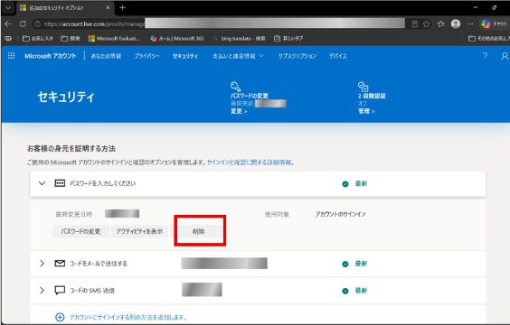Open the browser profile avatar
This screenshot has width=510, height=325.
[456, 23]
